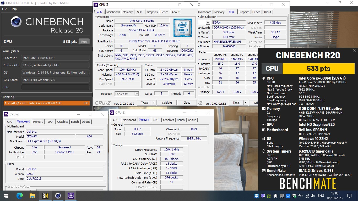This screenshot has height=201, width=358.
Task: Click the Core Speed value 1994.62 MHz
Action: tap(128, 70)
